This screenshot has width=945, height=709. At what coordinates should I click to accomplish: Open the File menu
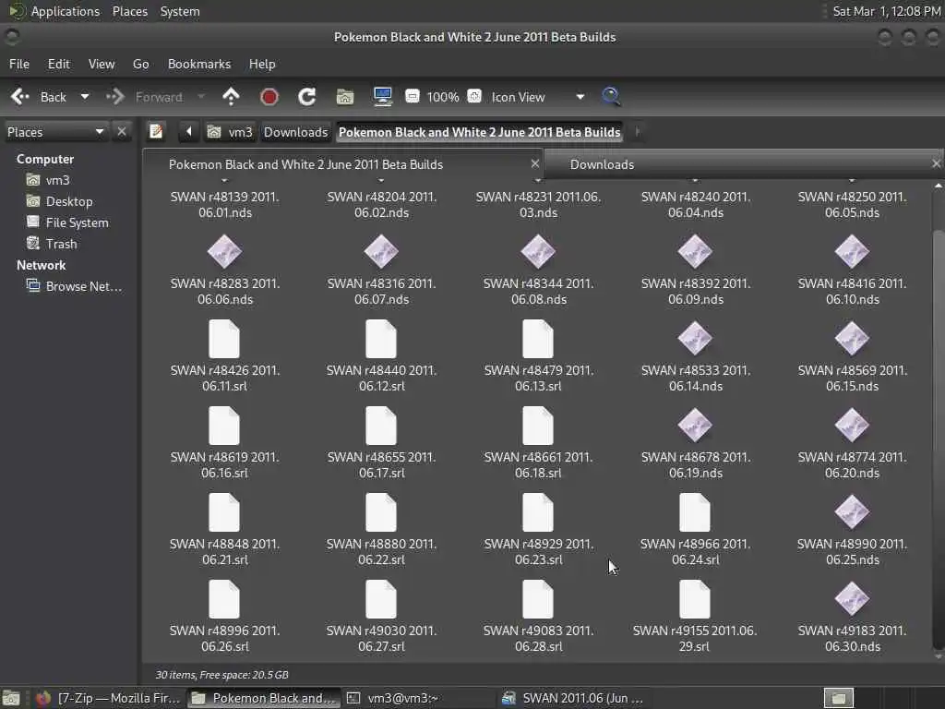tap(19, 64)
